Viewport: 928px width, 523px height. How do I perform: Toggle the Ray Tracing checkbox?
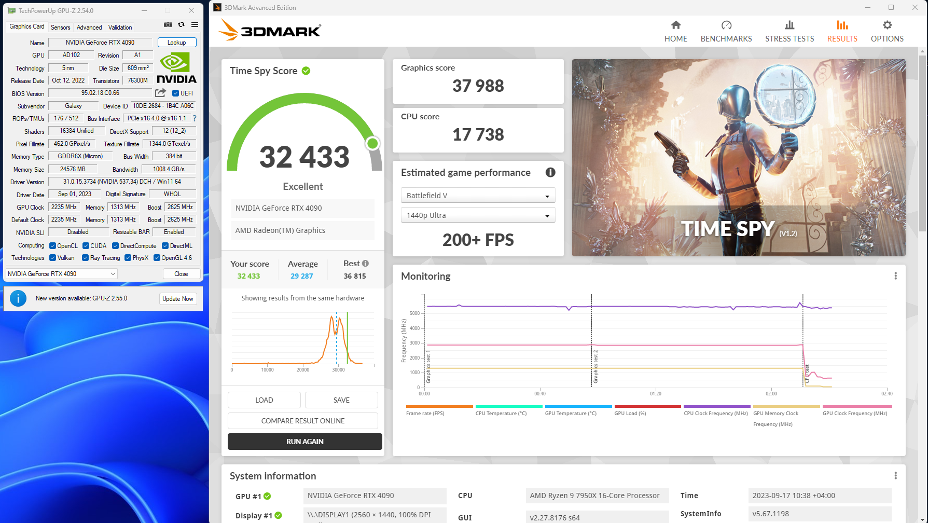pos(85,258)
